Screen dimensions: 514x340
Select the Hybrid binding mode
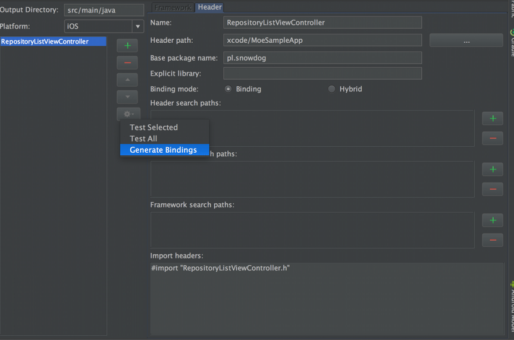pos(332,89)
